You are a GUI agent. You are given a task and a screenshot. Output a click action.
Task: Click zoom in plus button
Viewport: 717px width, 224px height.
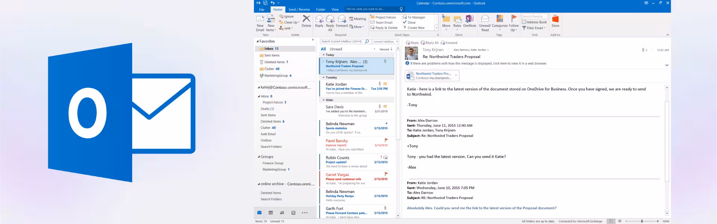pos(658,221)
